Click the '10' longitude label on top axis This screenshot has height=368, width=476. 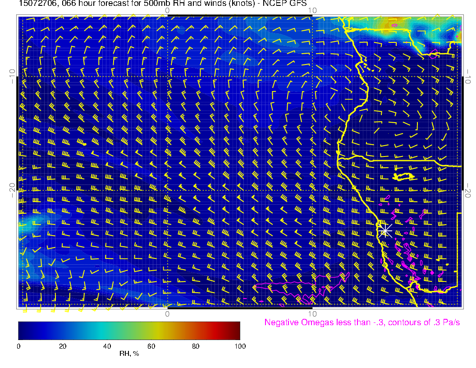point(312,11)
